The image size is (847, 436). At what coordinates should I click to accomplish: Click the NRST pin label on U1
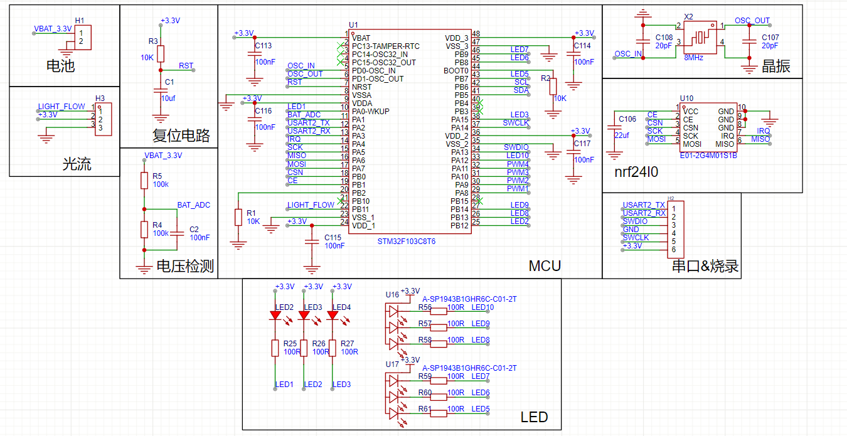tap(362, 87)
